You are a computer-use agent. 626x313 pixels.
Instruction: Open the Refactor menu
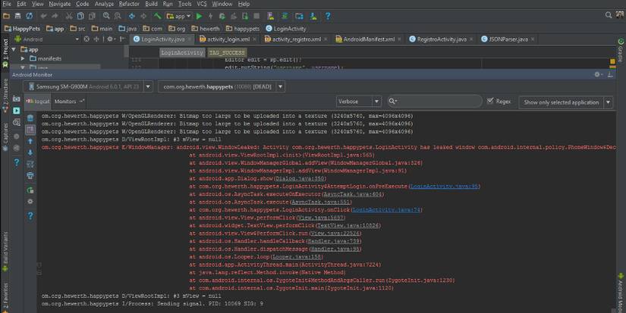point(129,4)
